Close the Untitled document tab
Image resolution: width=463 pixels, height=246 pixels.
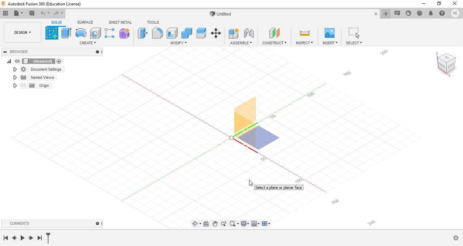pos(376,14)
